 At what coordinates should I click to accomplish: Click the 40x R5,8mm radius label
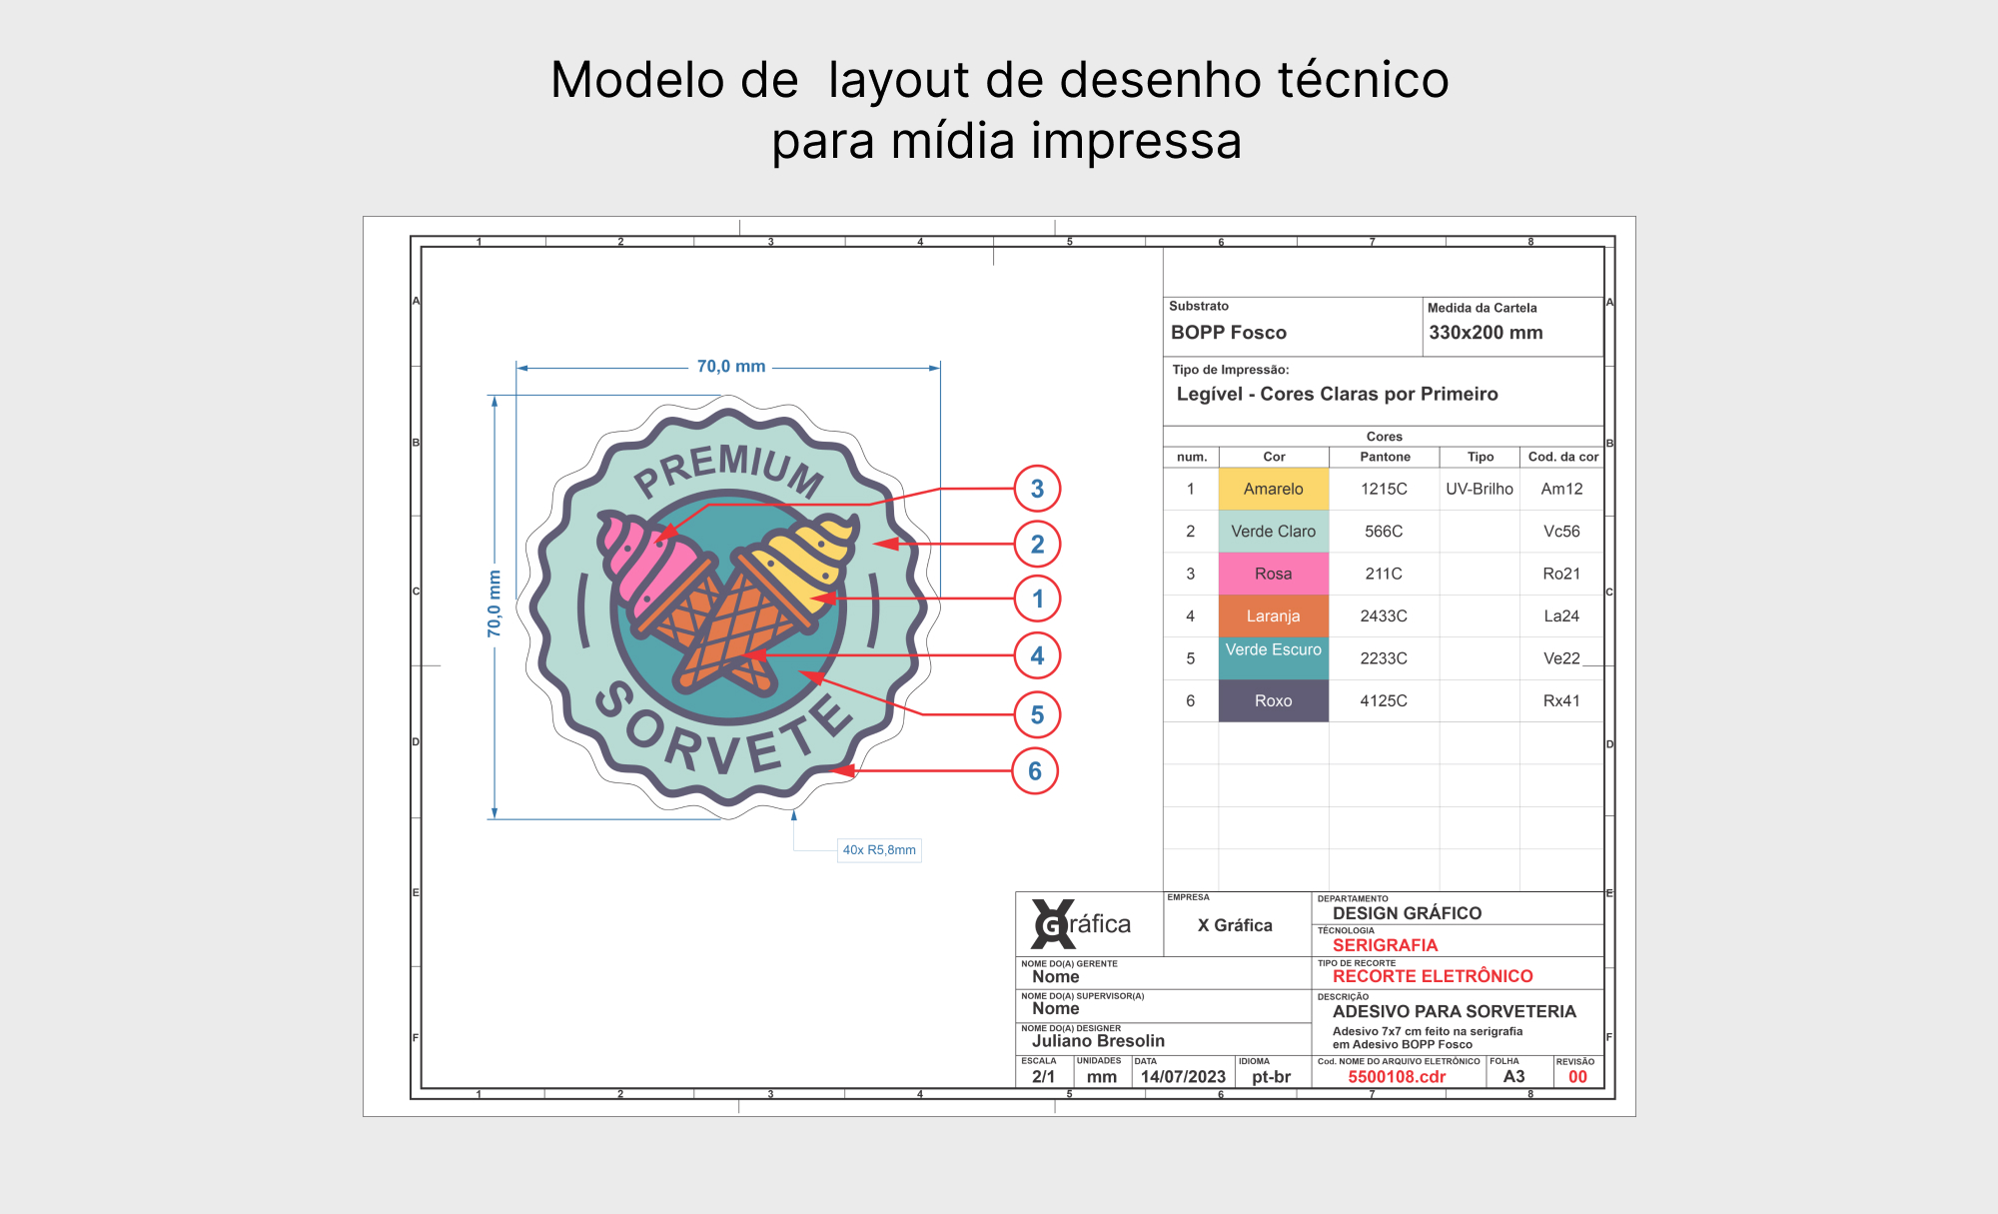[x=879, y=850]
